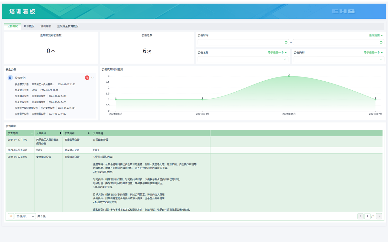Screen dimensions: 388x242
Task: Click the 2024年05月 peak data point
Action: point(289,76)
